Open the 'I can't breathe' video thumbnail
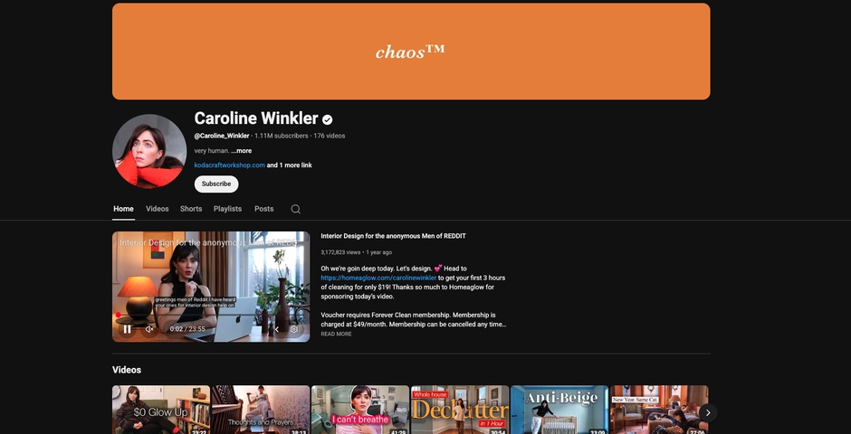851x434 pixels. [x=360, y=410]
